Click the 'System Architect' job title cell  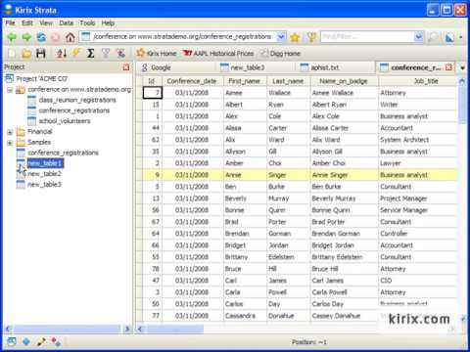(418, 140)
